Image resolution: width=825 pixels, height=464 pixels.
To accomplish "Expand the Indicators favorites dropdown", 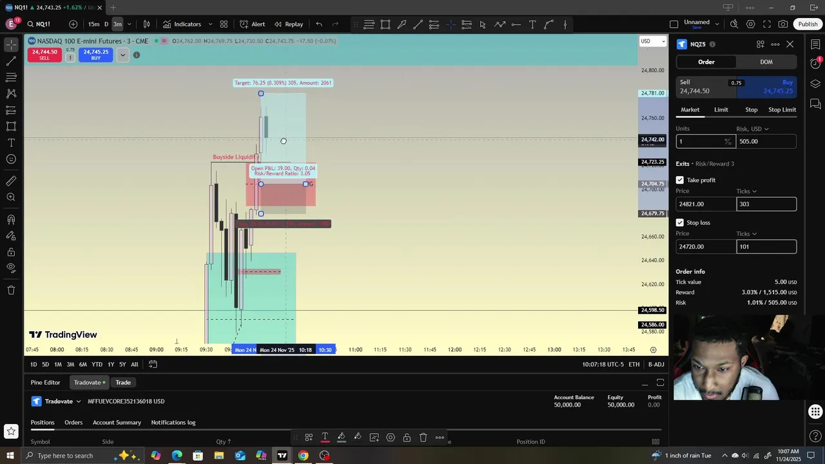I will tap(210, 24).
